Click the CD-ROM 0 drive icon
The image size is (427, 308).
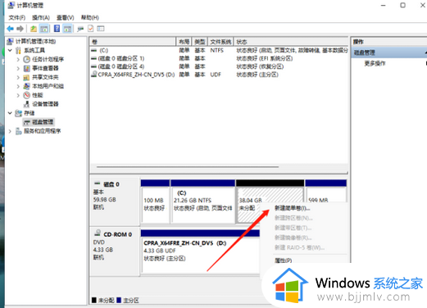(x=98, y=233)
